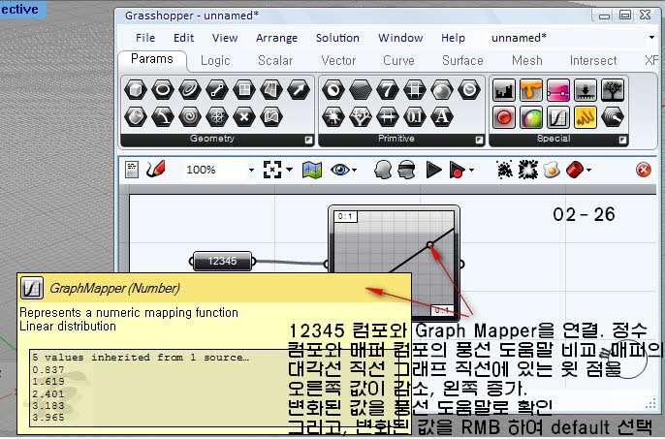Image resolution: width=665 pixels, height=439 pixels.
Task: Click the red record play button
Action: [457, 170]
